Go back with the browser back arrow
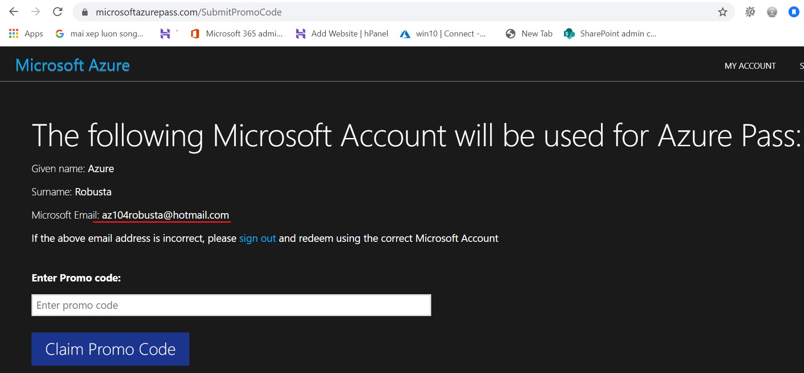The height and width of the screenshot is (373, 804). (x=14, y=12)
